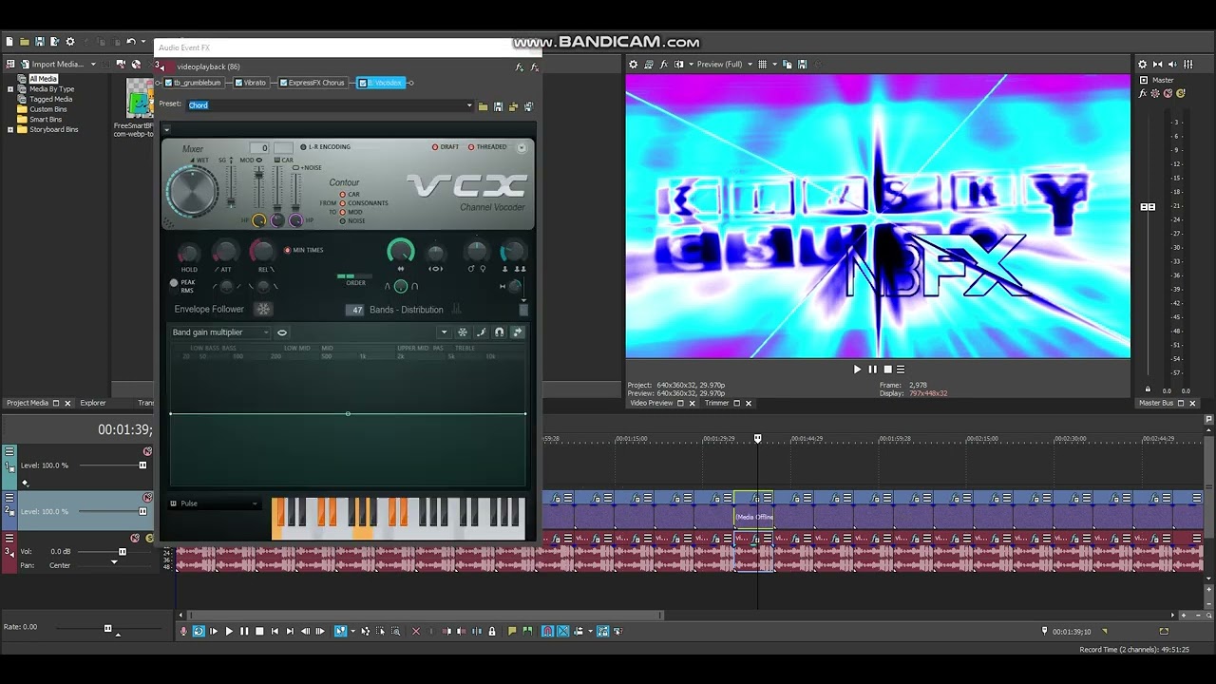Play the timeline from transport bar

pos(229,631)
